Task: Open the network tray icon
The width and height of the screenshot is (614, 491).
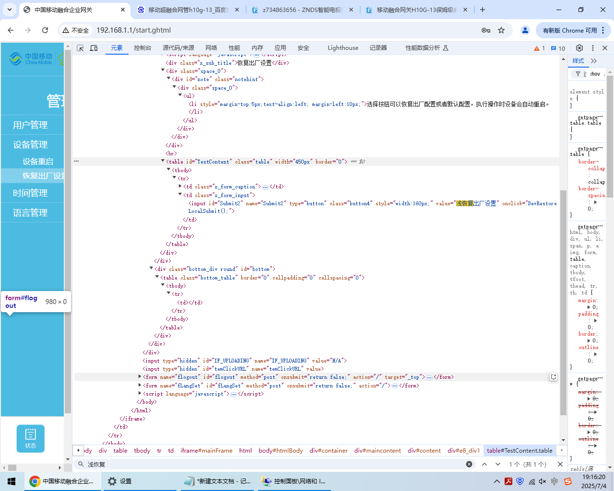Action: pos(531,481)
